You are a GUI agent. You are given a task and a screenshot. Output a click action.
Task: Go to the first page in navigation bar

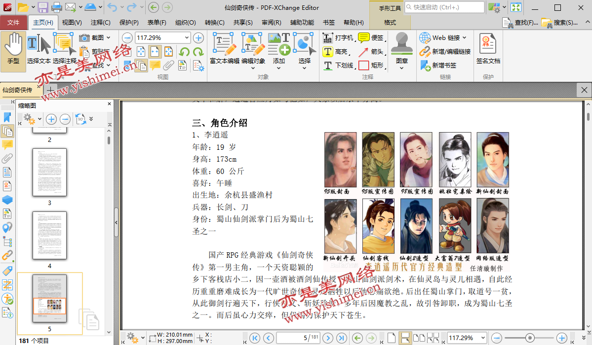click(255, 338)
